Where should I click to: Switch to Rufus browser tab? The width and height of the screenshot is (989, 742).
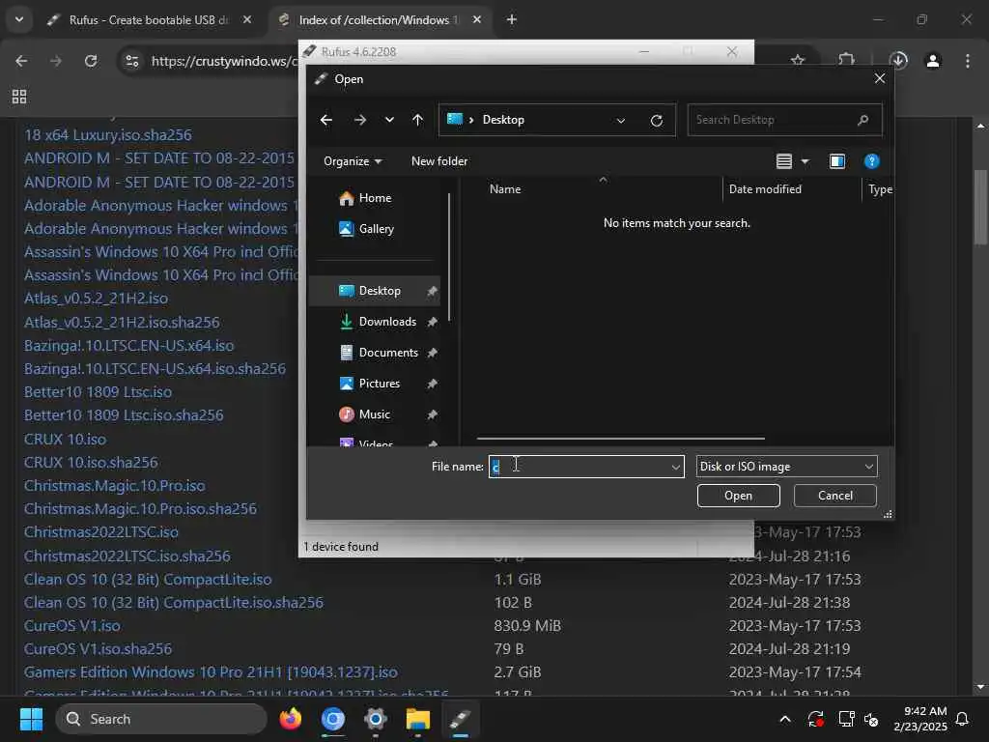coord(150,20)
